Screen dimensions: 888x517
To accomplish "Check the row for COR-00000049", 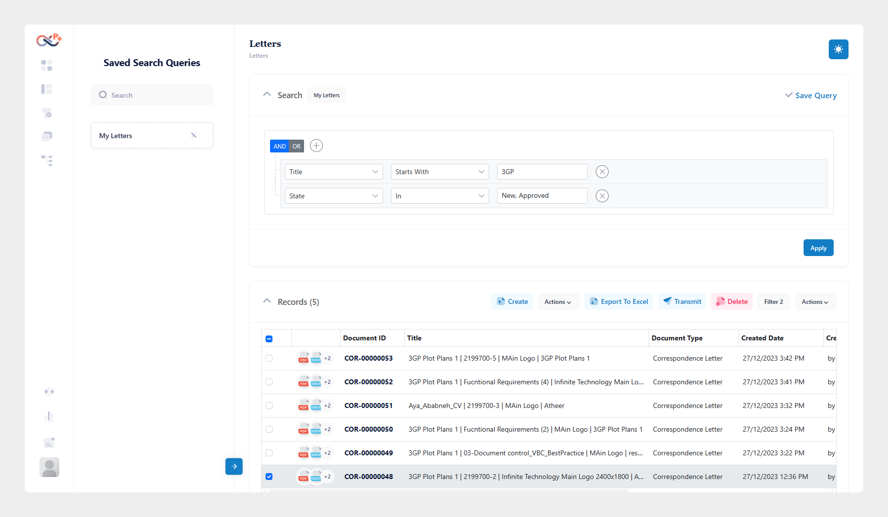I will [x=269, y=453].
